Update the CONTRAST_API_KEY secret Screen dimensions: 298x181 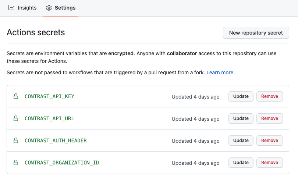241,96
